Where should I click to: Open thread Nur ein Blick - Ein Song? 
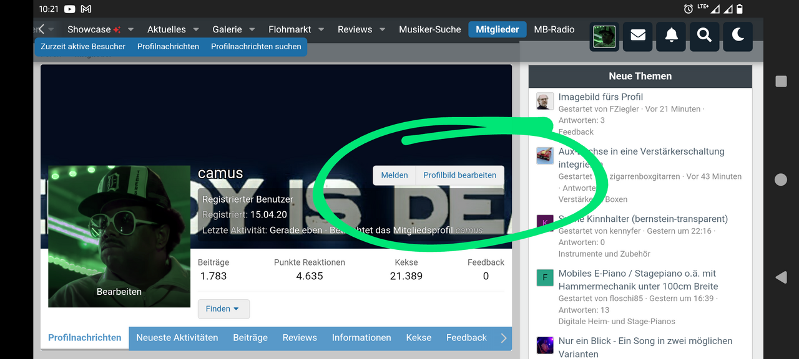pyautogui.click(x=645, y=347)
